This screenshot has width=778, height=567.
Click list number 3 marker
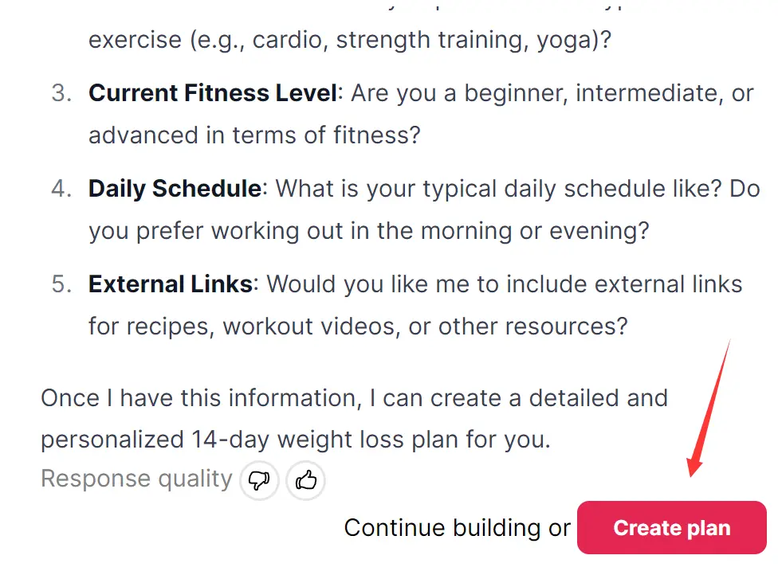pos(61,93)
